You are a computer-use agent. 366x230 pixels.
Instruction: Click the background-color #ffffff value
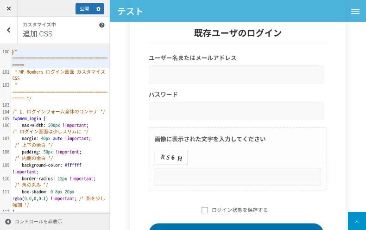(73, 165)
